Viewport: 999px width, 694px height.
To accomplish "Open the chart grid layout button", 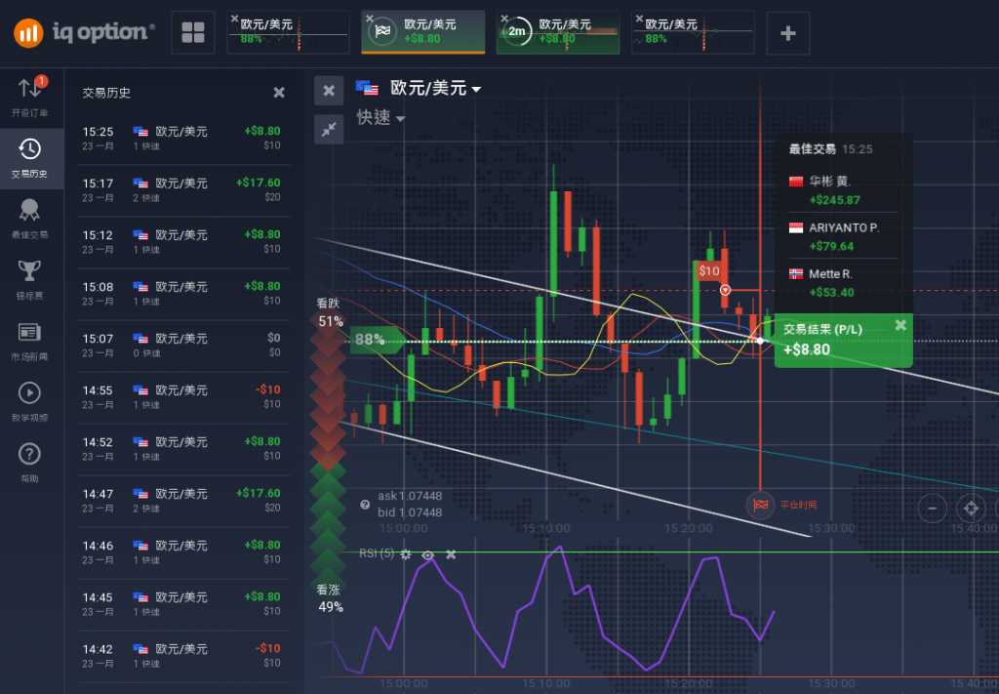I will (193, 33).
